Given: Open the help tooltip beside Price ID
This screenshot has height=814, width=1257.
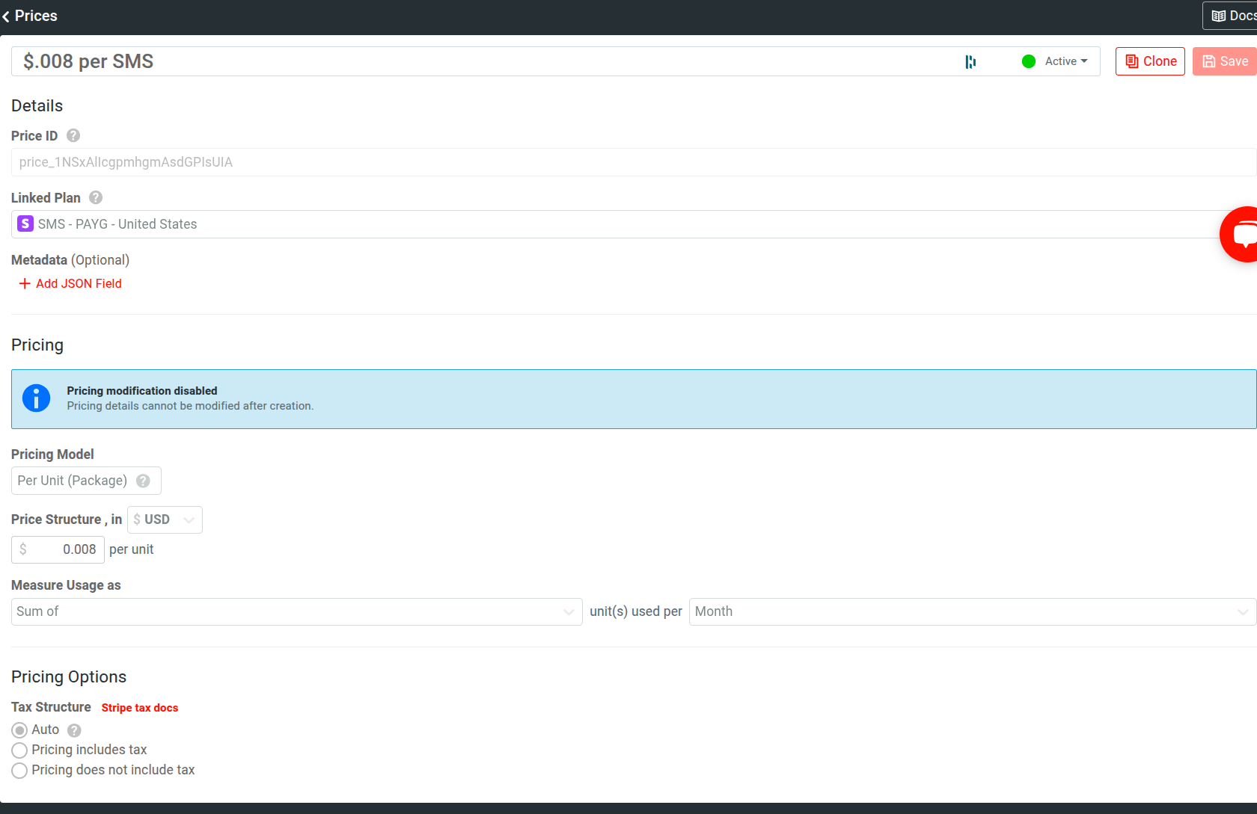Looking at the screenshot, I should 73,135.
